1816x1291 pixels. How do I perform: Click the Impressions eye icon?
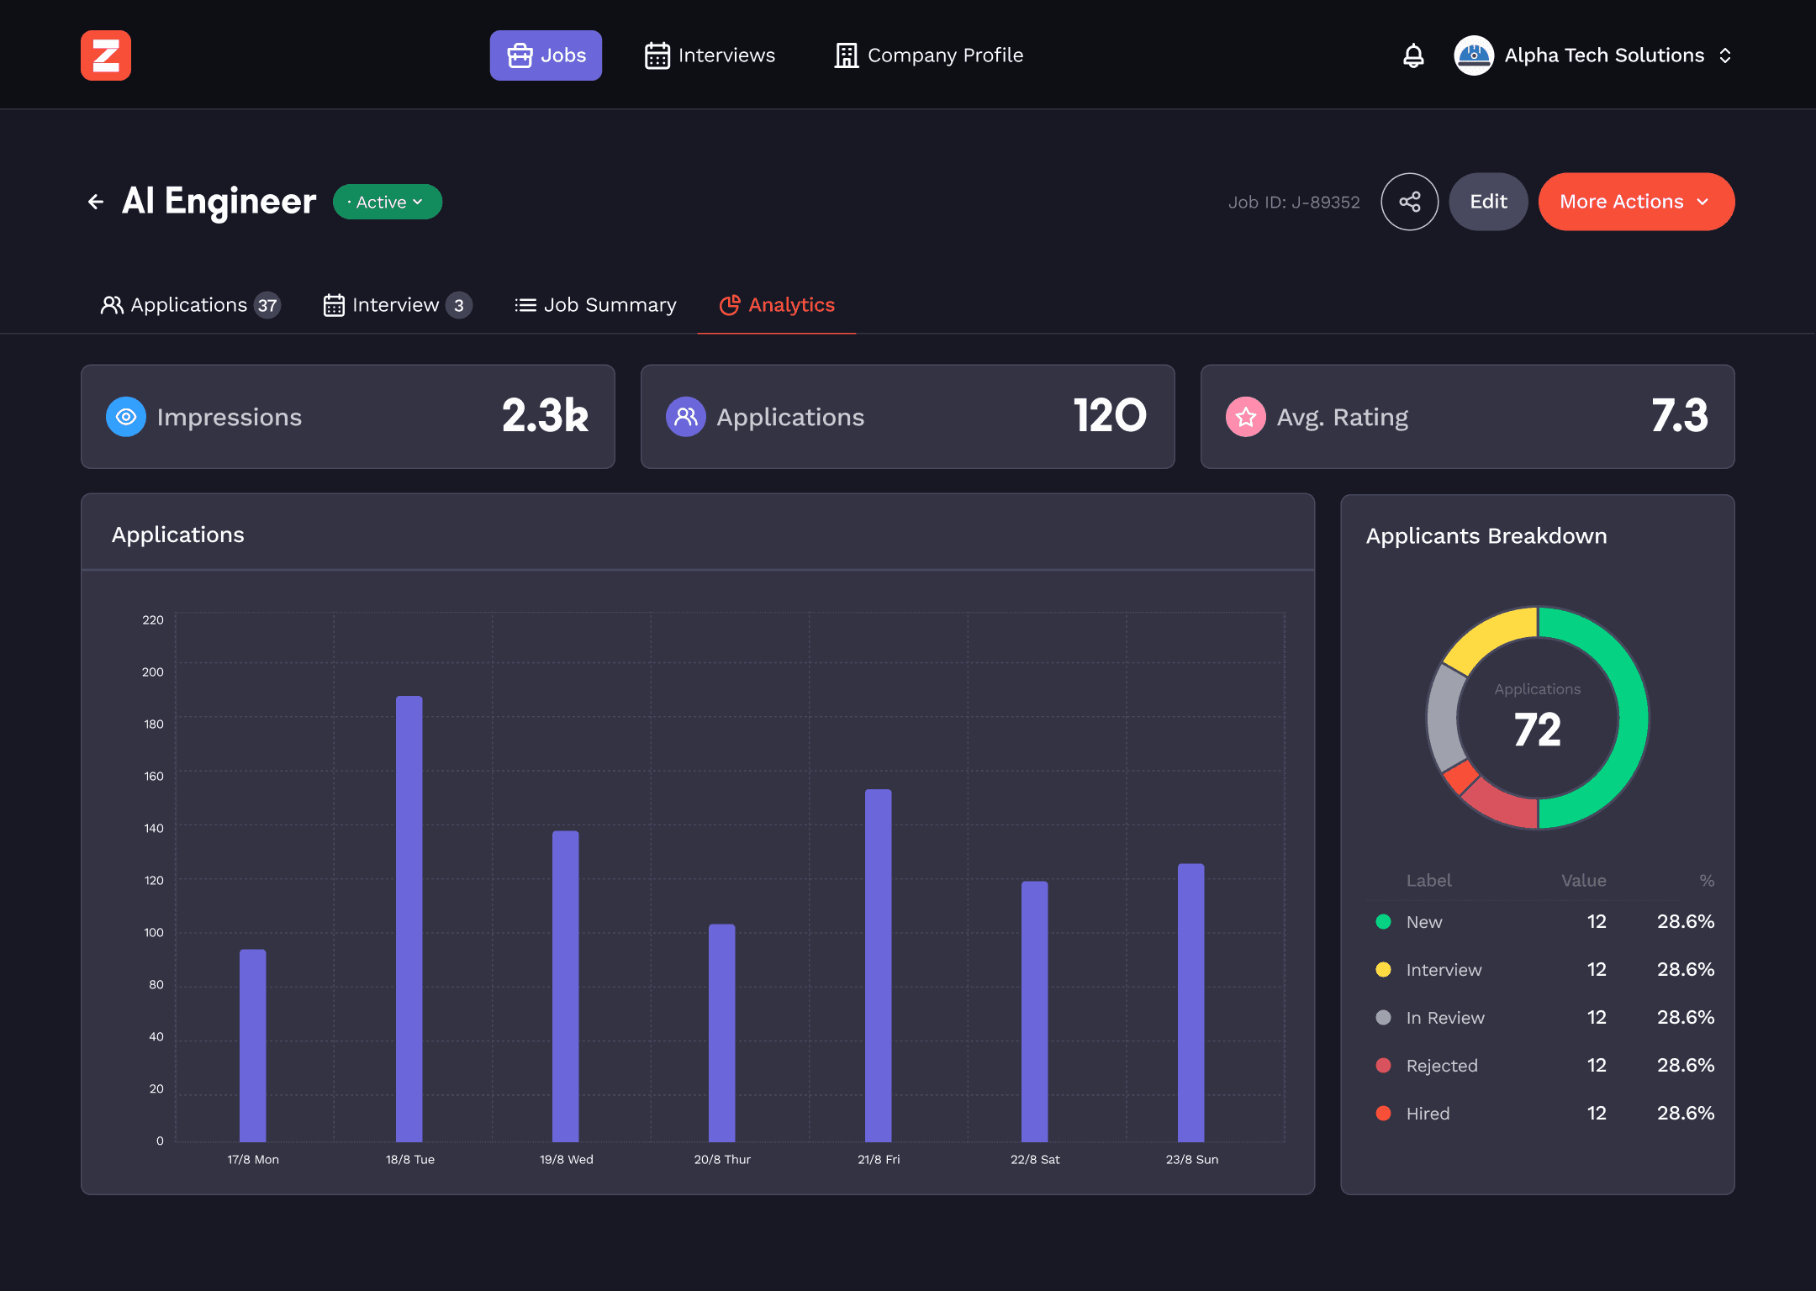126,417
